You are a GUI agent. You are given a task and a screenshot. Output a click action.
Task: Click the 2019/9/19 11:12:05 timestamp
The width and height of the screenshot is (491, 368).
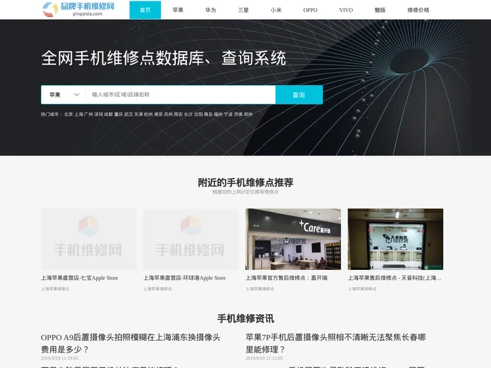[264, 358]
